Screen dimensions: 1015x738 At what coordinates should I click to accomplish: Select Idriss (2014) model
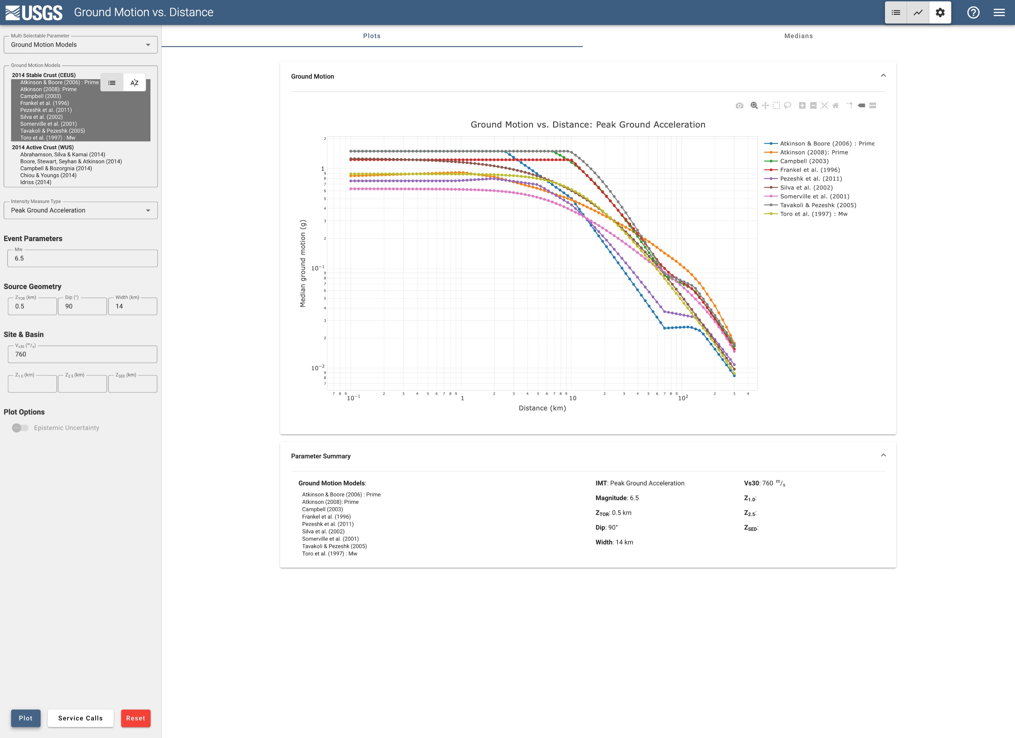[x=36, y=182]
